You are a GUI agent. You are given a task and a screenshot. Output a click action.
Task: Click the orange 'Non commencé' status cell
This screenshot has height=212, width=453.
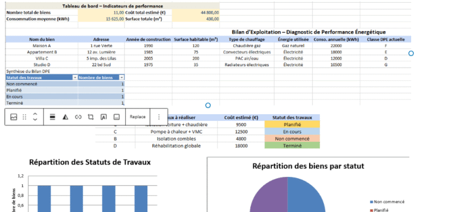click(x=292, y=139)
